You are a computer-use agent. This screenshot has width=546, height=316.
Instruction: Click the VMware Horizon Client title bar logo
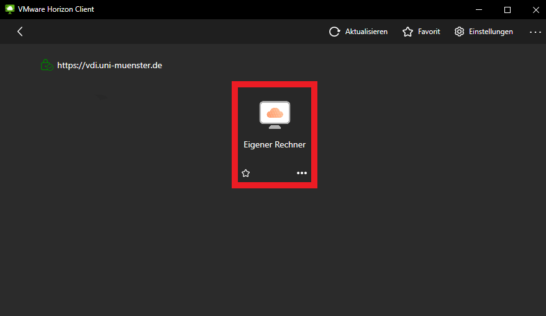point(9,9)
